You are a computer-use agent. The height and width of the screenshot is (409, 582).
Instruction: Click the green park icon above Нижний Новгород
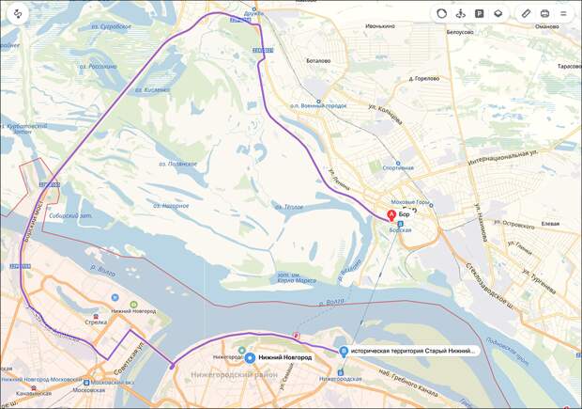click(x=133, y=305)
